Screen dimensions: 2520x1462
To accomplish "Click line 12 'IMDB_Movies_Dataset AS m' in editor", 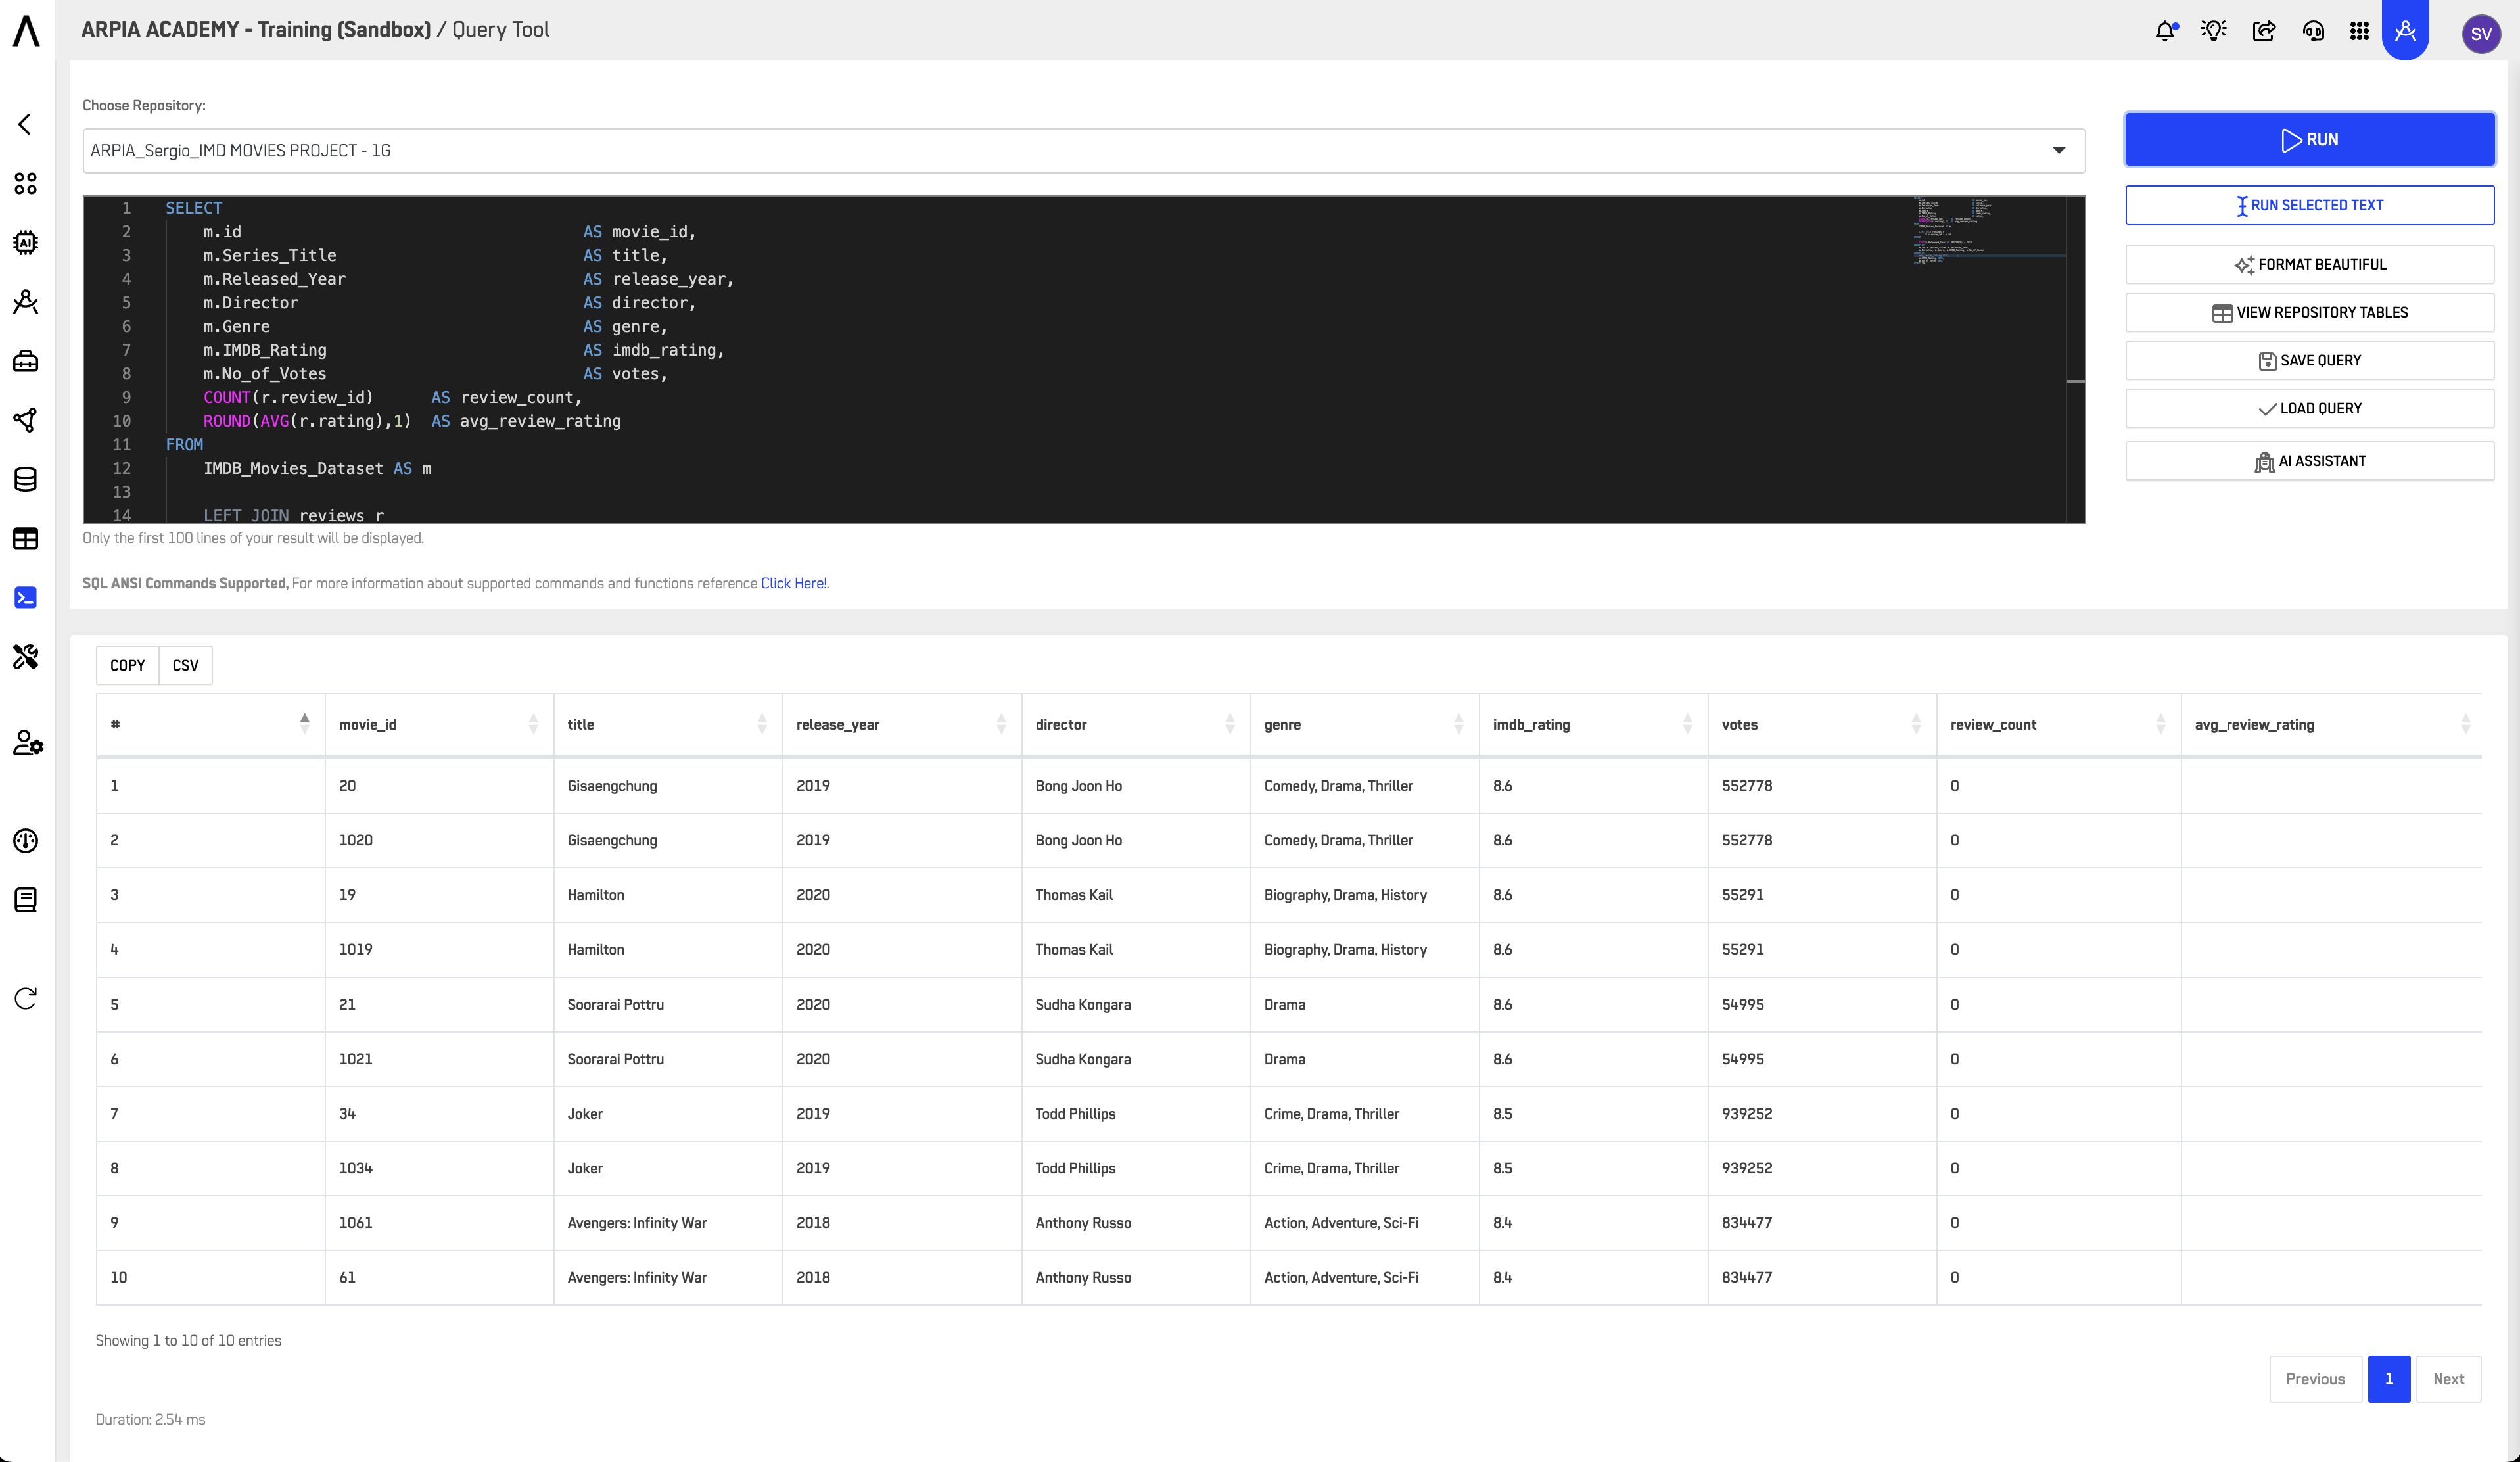I will click(x=317, y=468).
